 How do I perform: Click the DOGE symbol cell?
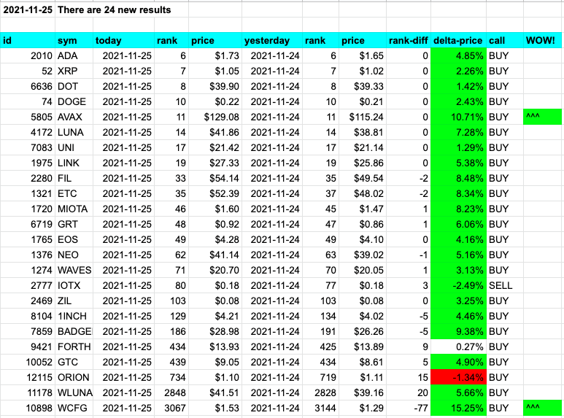click(x=74, y=102)
